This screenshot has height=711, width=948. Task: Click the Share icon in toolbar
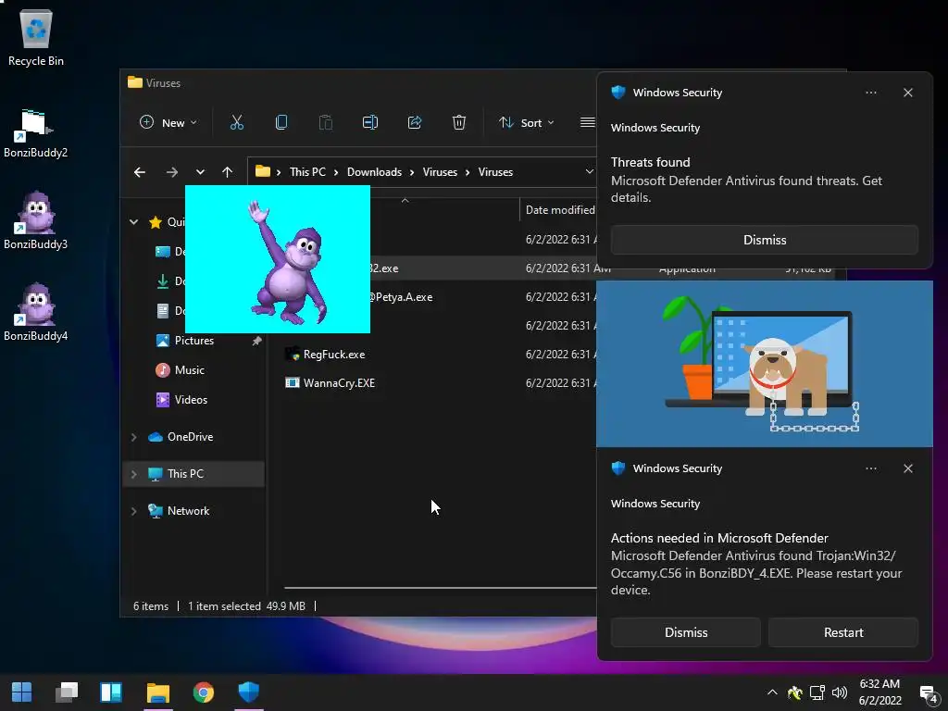click(415, 123)
